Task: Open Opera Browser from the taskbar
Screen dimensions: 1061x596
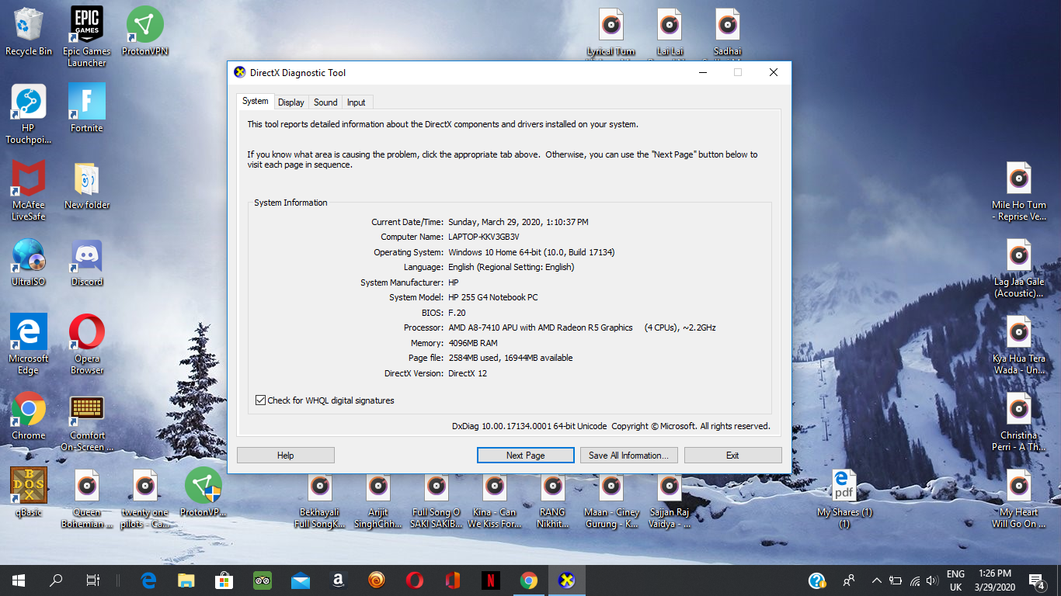Action: point(414,580)
